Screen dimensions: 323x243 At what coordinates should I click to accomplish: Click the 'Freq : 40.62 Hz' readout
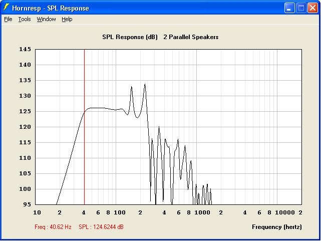click(53, 227)
